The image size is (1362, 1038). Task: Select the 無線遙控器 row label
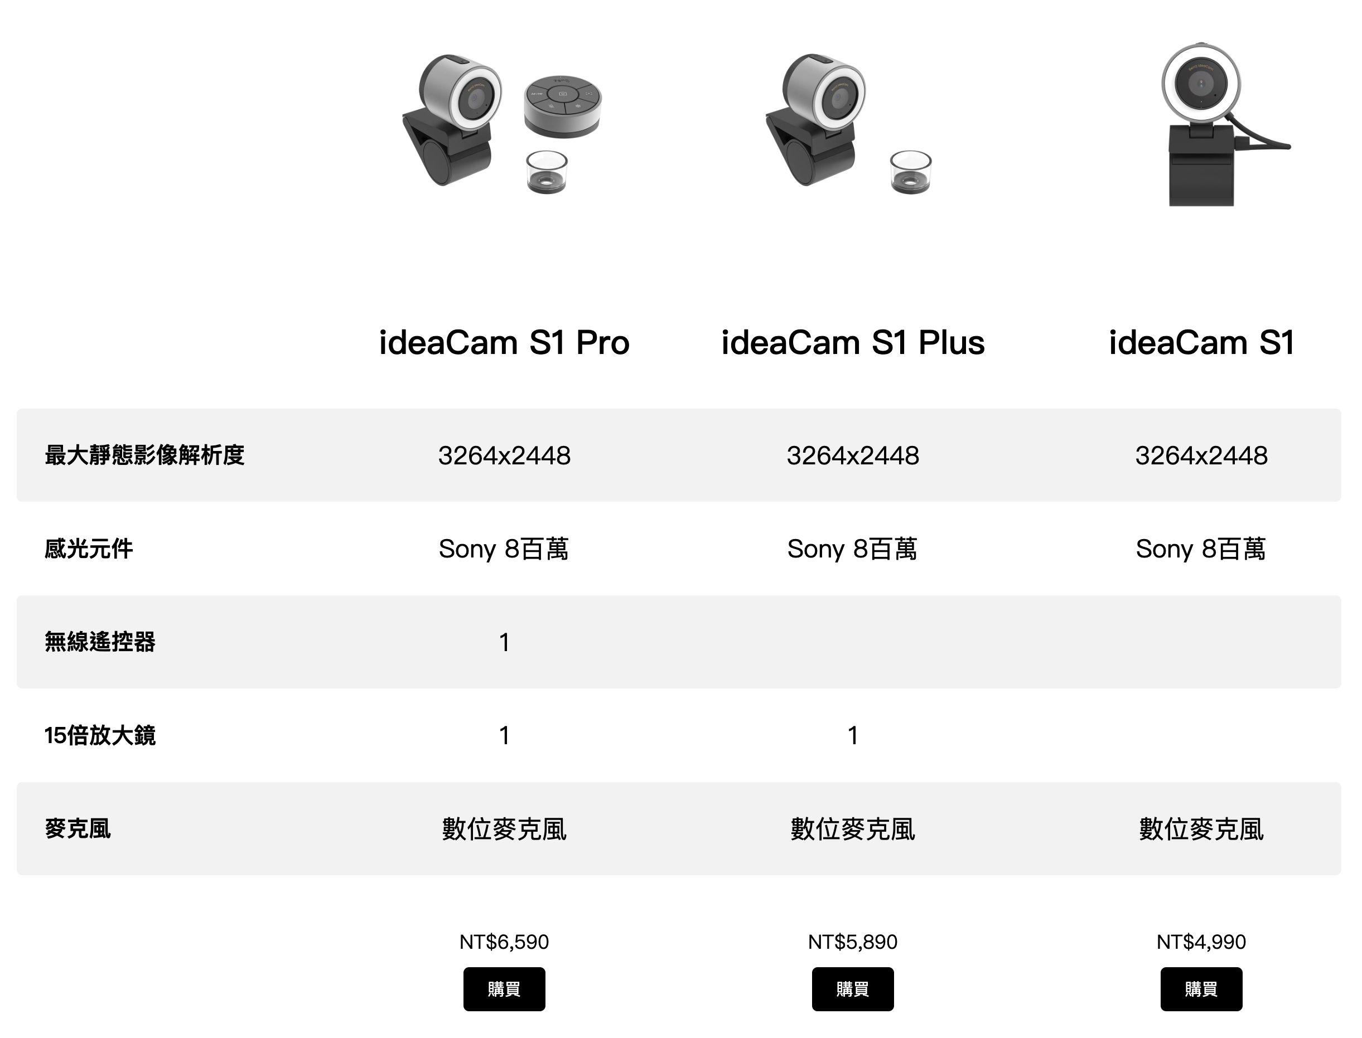point(100,642)
